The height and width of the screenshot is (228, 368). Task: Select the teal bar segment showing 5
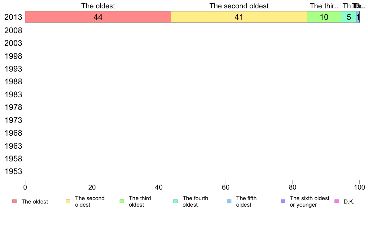tap(349, 17)
